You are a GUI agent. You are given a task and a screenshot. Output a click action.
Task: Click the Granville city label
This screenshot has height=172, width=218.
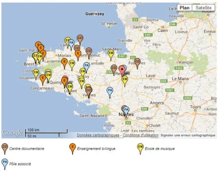pyautogui.click(x=125, y=40)
